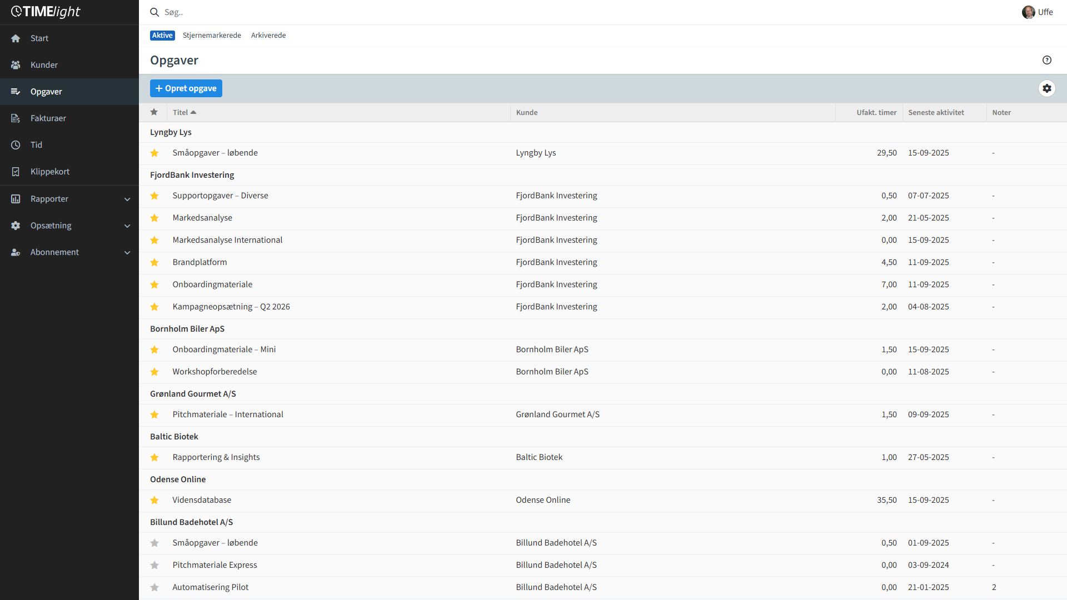
Task: Click the search magnifier icon
Action: (x=154, y=12)
